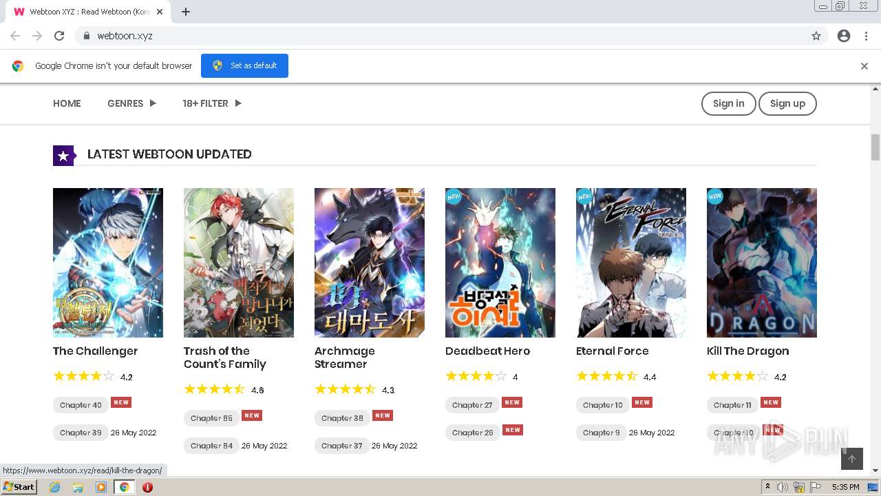Click the page vertical scrollbar thumb

[x=875, y=147]
